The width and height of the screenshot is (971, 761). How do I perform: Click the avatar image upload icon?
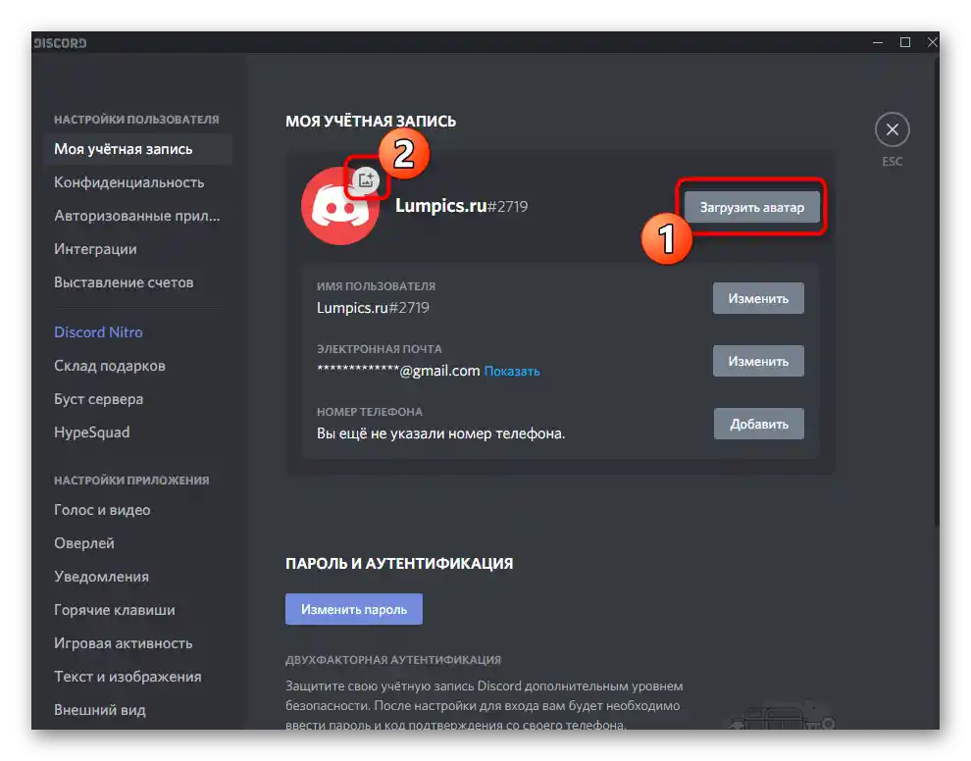coord(366,179)
